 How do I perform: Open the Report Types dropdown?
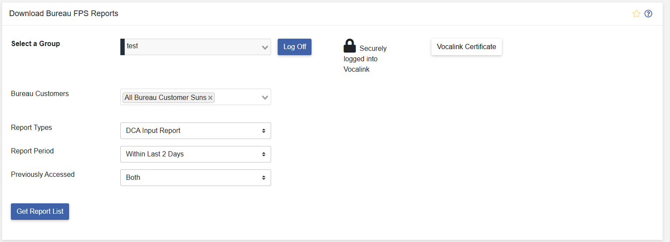click(x=196, y=131)
